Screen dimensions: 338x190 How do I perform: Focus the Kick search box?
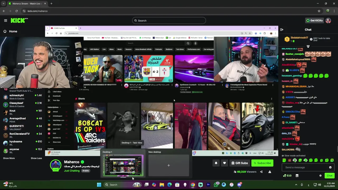tap(169, 21)
